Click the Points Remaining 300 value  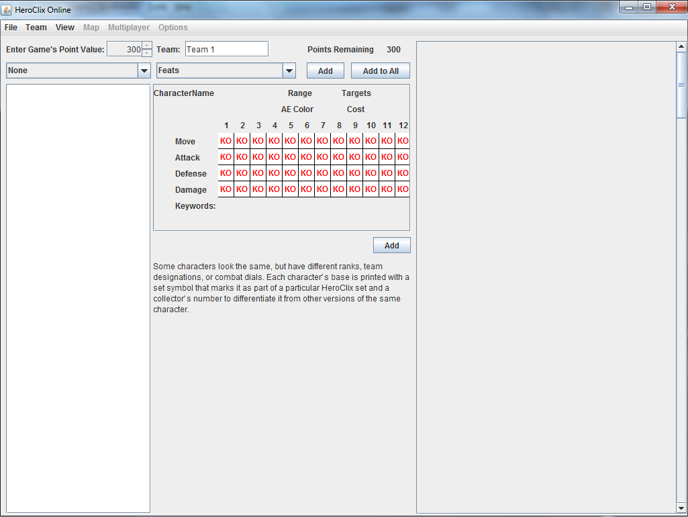coord(393,50)
